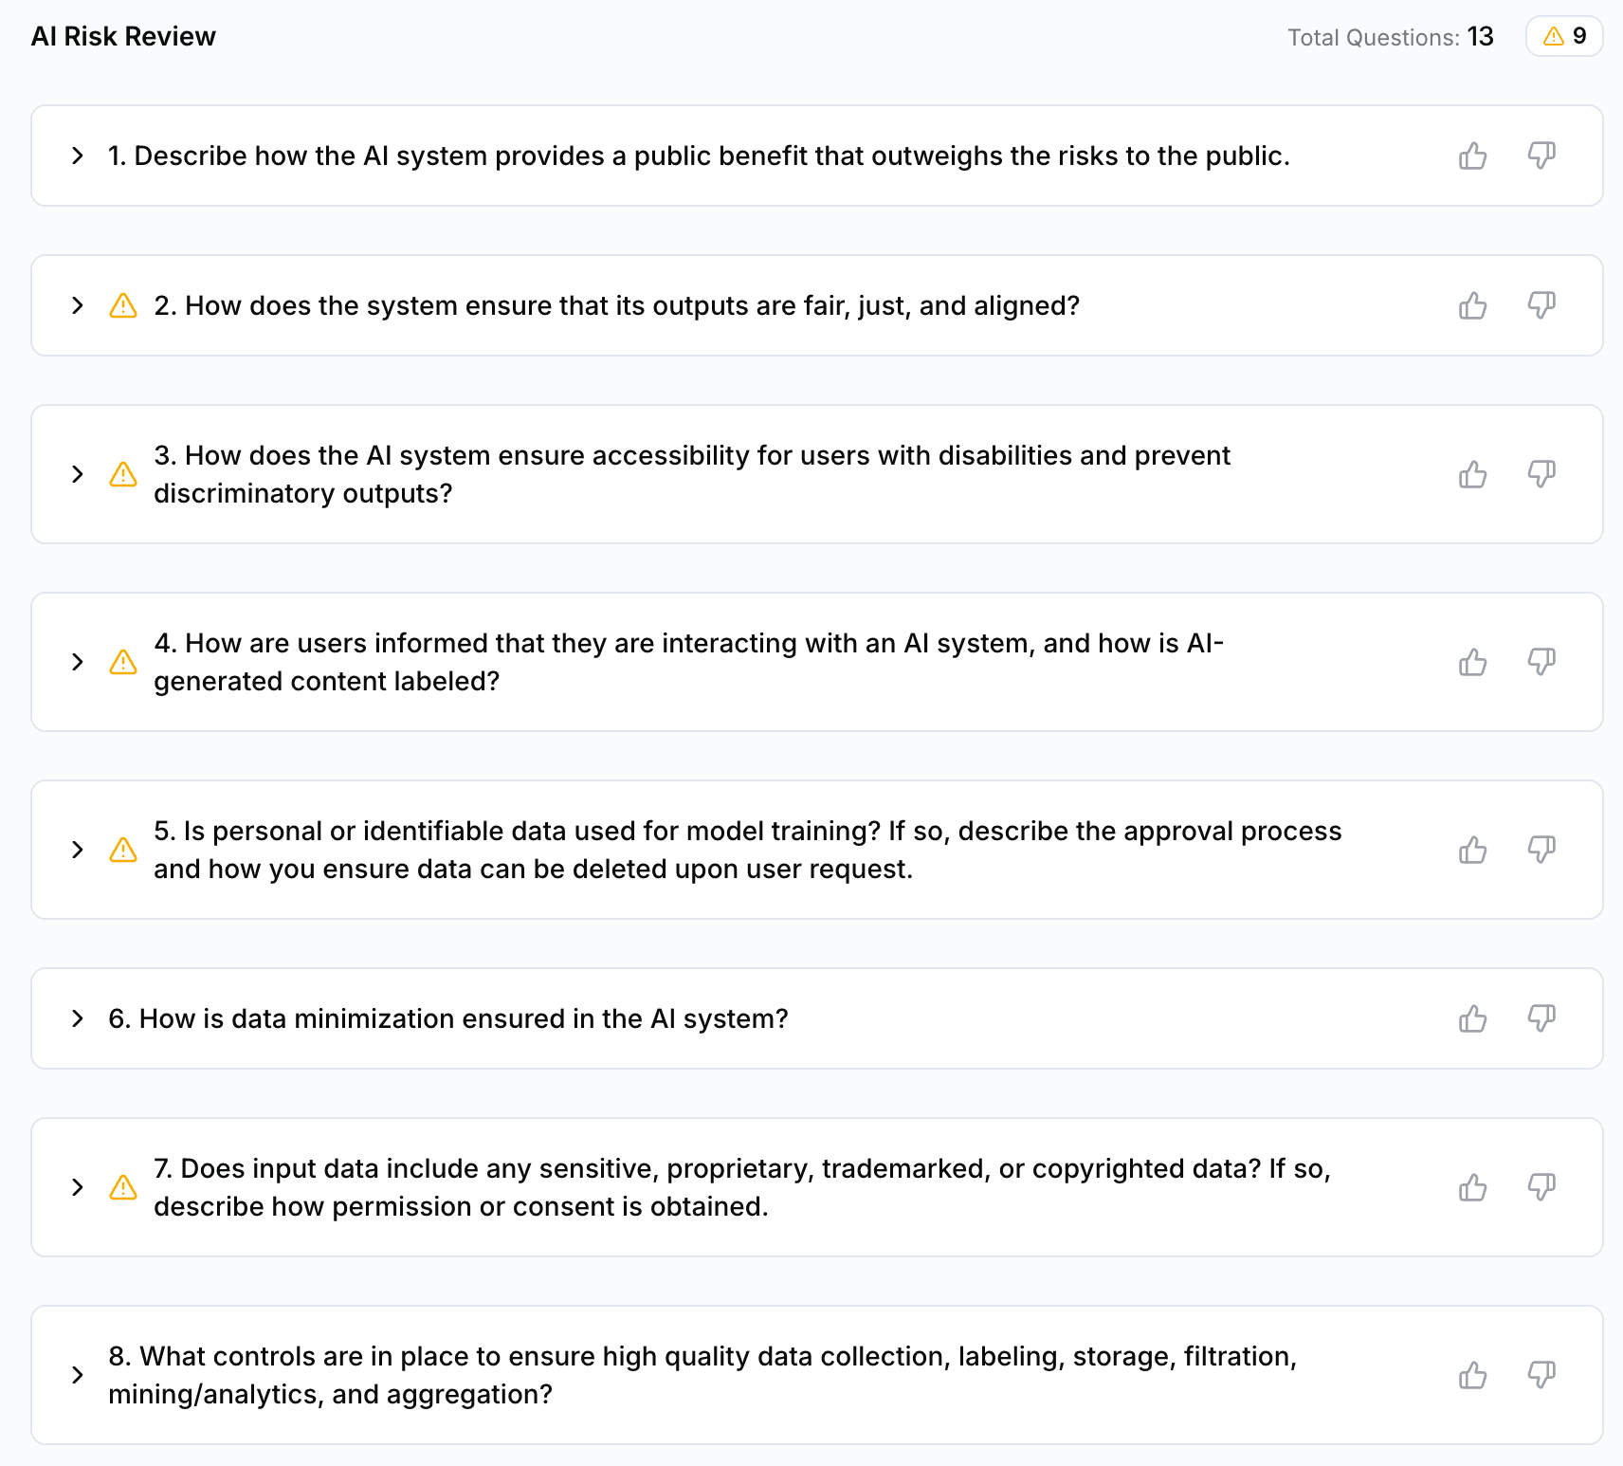Thumbs down question 8 on data quality controls

pyautogui.click(x=1541, y=1375)
